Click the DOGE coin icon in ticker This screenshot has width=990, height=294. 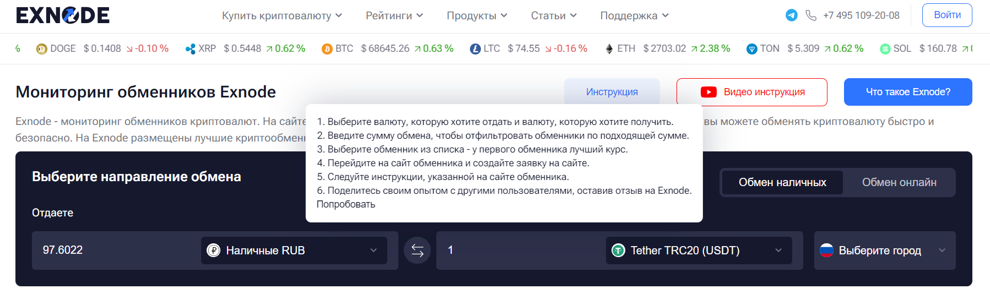tap(41, 49)
